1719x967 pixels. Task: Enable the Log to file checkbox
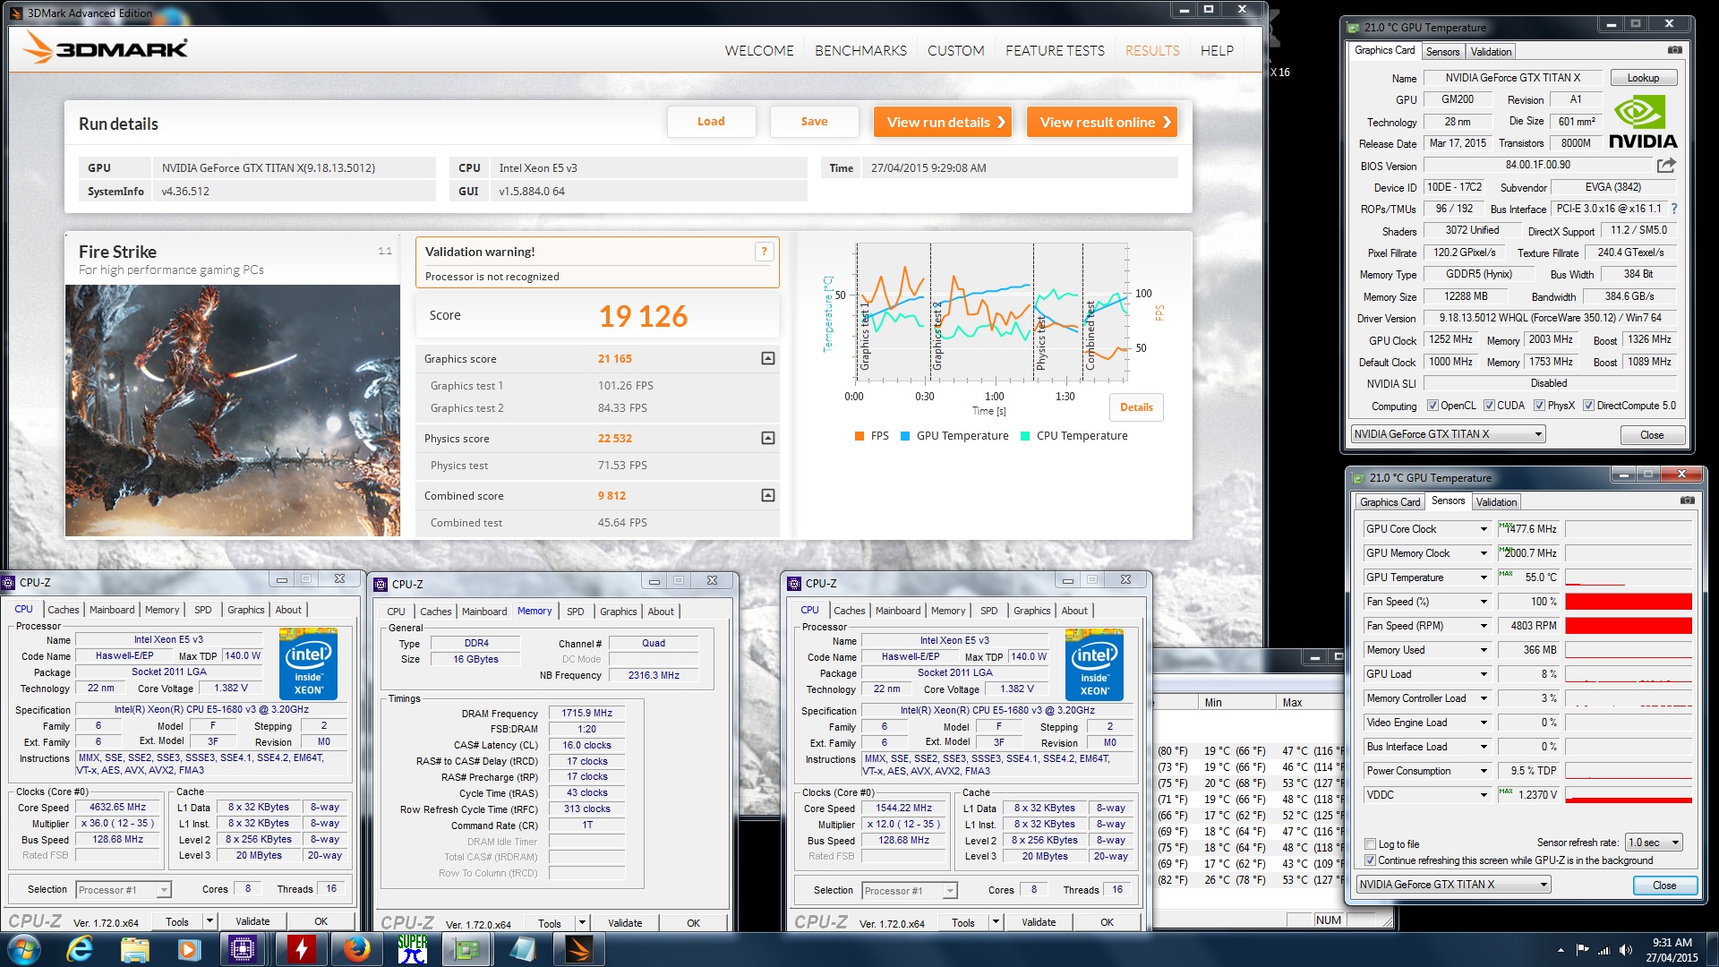tap(1370, 843)
